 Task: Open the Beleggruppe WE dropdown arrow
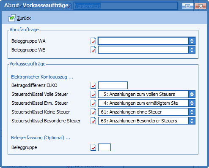click(x=192, y=50)
